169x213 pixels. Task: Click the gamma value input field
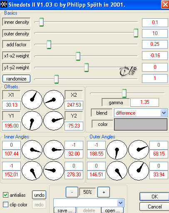pyautogui.click(x=144, y=102)
